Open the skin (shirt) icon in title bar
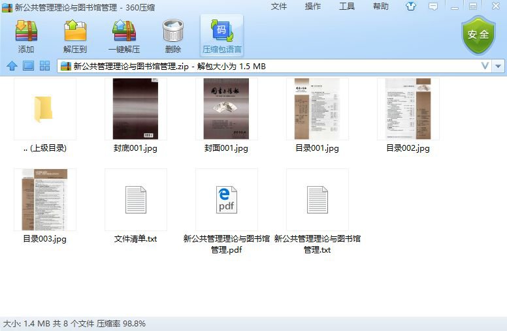507x331 pixels. (411, 6)
